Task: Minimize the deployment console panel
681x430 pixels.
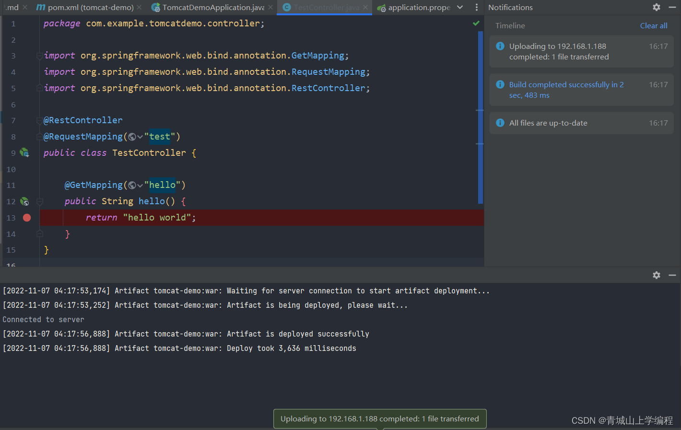Action: (x=672, y=275)
